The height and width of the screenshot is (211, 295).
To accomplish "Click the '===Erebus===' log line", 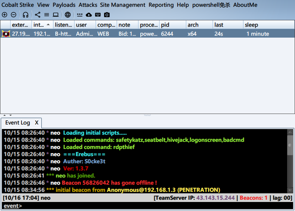I will (84, 154).
